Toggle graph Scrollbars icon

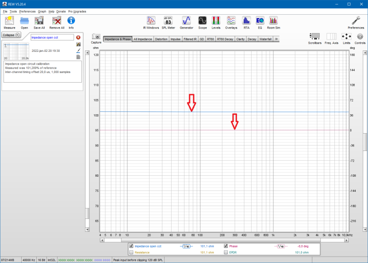click(x=315, y=36)
